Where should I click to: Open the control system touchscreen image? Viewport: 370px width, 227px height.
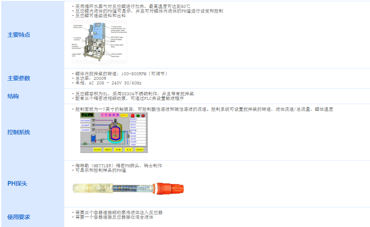(x=114, y=133)
